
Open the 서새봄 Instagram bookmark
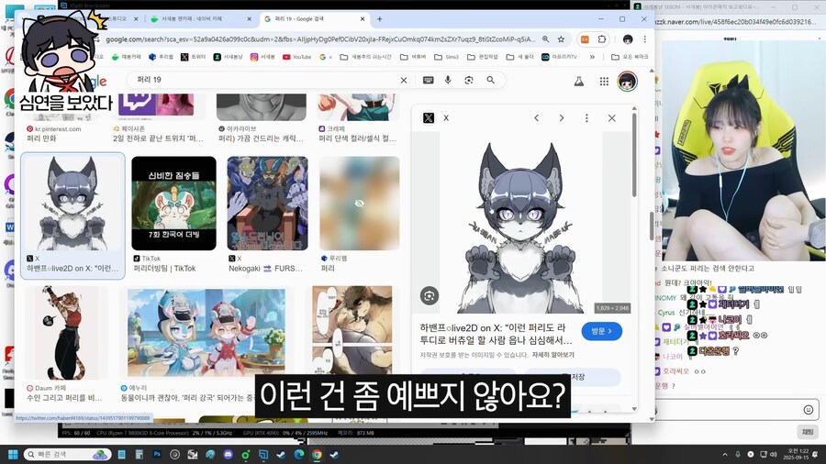pyautogui.click(x=262, y=57)
